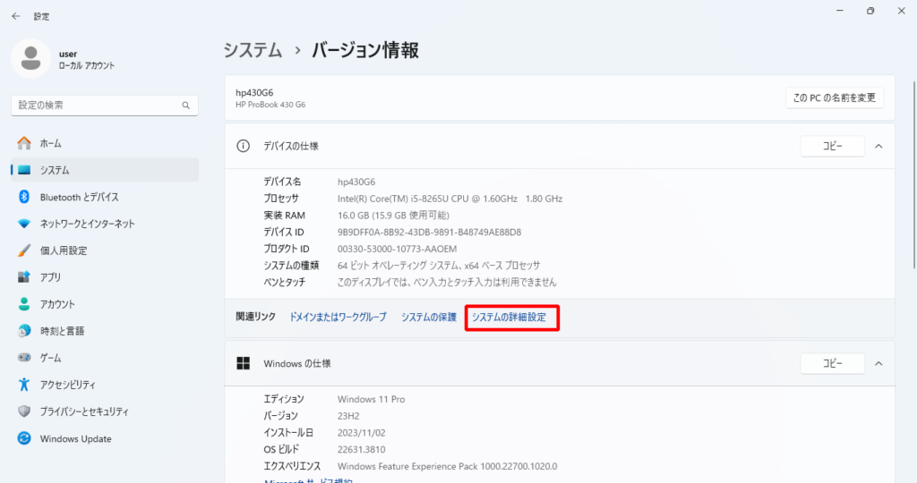
Task: Click the user profile avatar
Action: pos(30,58)
